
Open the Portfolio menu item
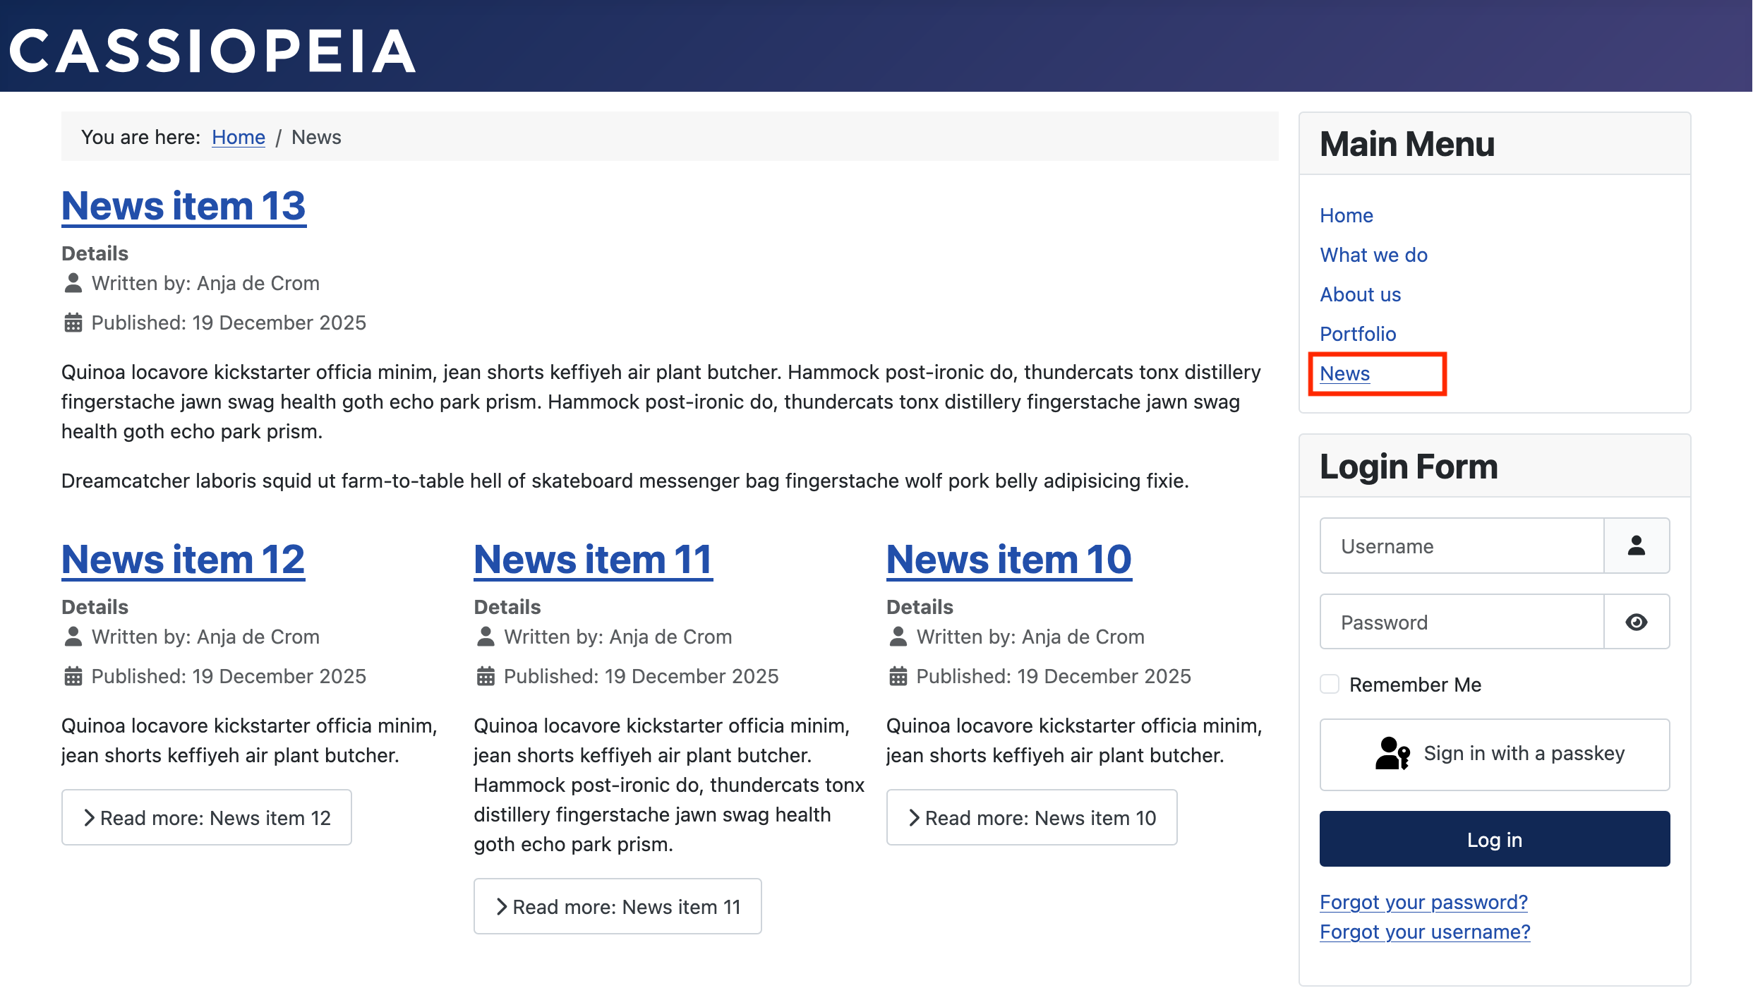1357,334
